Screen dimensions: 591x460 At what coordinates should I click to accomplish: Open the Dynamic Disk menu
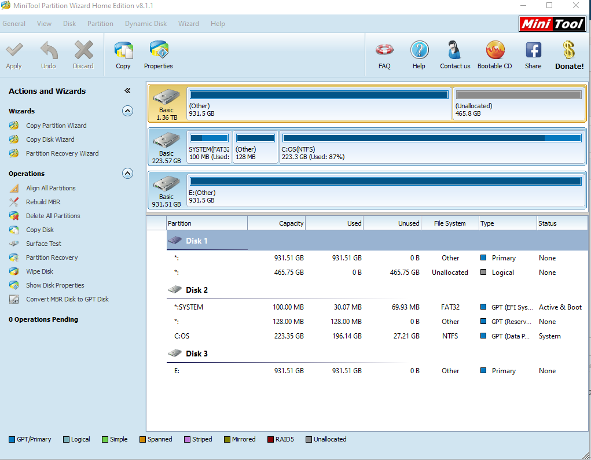coord(146,24)
